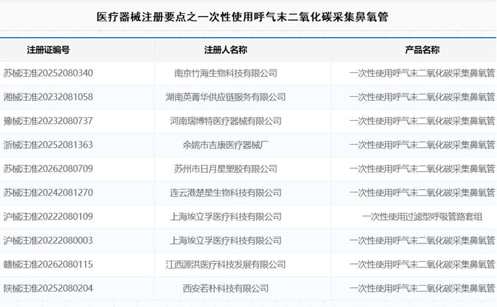Click the product name in the 南京竹海生物科技 row
Viewport: 497px width, 307px height.
422,73
